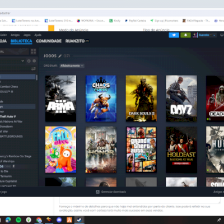Click the Steam user avatar picture
The height and width of the screenshot is (224, 224).
pos(195,35)
